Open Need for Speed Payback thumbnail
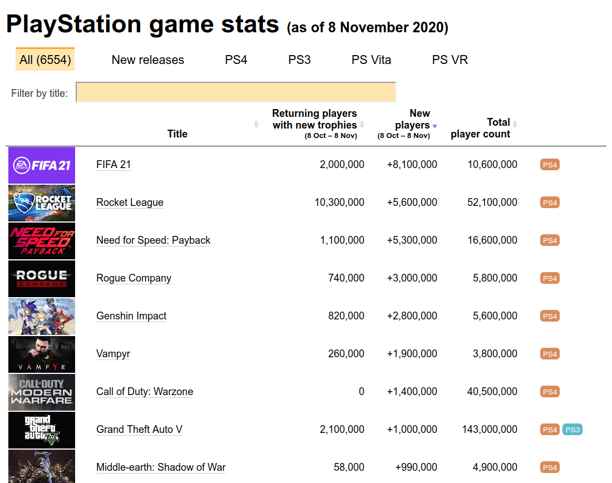The width and height of the screenshot is (612, 483). coord(42,241)
